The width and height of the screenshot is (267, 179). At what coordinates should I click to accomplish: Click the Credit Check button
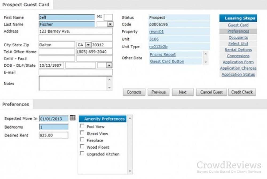(x=242, y=92)
